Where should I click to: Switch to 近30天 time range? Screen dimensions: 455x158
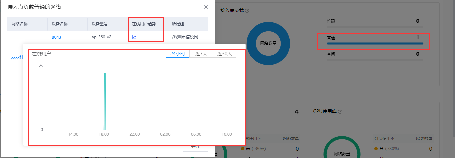tap(225, 54)
